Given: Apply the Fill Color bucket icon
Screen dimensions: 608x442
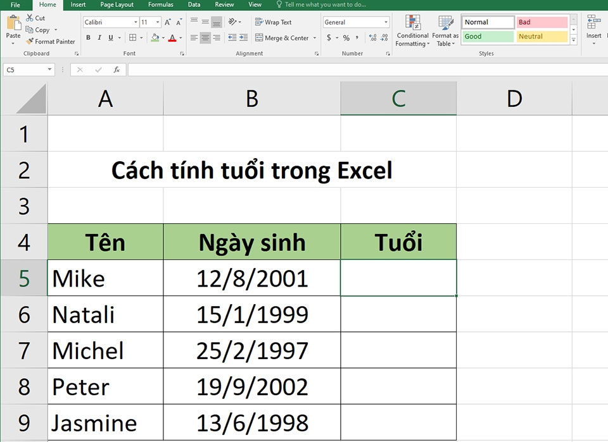Looking at the screenshot, I should coord(156,37).
